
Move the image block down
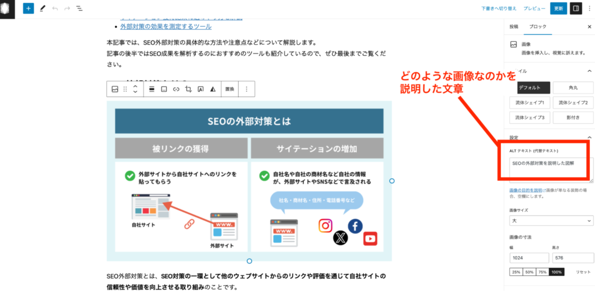point(135,92)
